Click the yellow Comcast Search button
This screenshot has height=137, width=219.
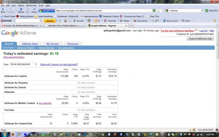(50, 21)
